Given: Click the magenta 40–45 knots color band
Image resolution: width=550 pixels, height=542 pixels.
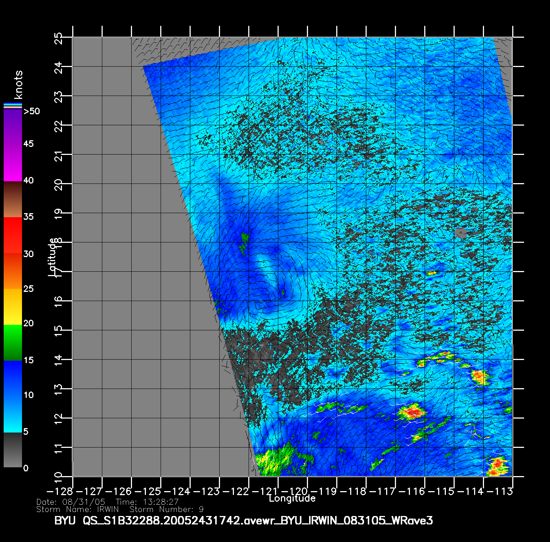Looking at the screenshot, I should click(12, 163).
